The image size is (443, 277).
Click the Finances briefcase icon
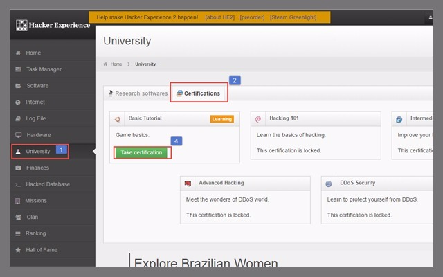pyautogui.click(x=19, y=168)
